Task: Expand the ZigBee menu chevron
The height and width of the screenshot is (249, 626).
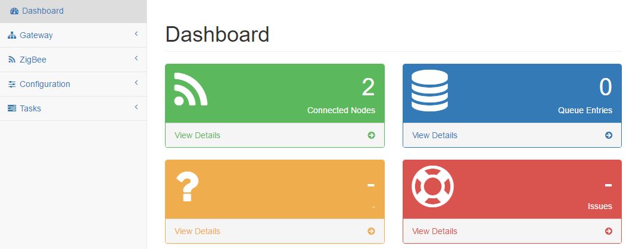Action: (x=136, y=58)
